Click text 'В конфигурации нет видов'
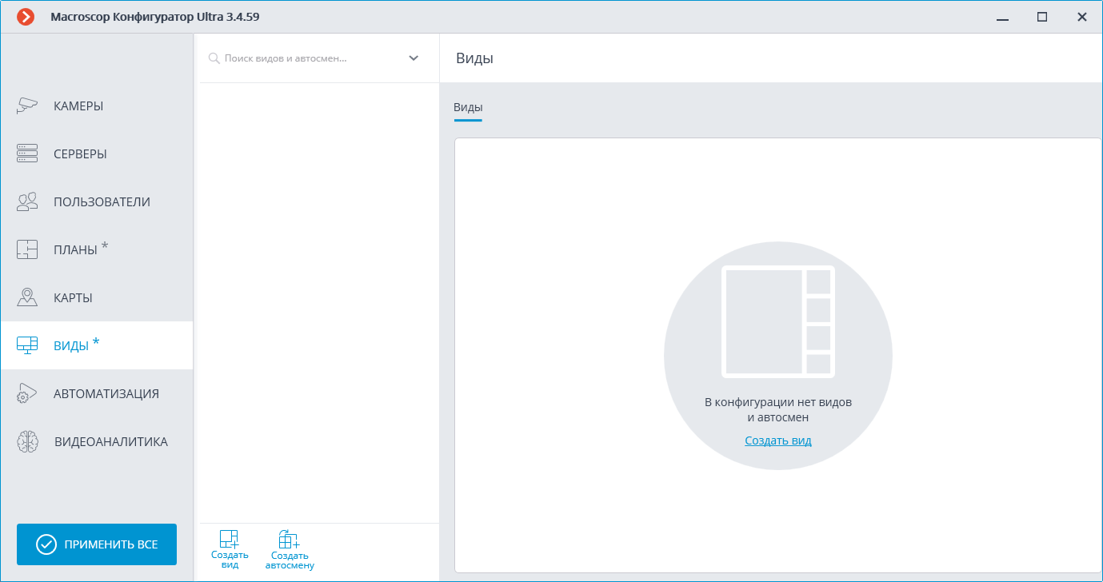This screenshot has width=1103, height=582. (778, 402)
